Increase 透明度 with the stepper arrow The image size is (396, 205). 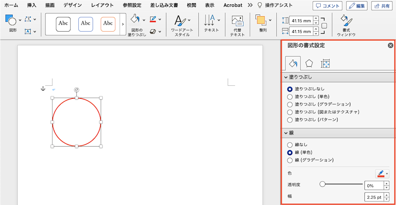pyautogui.click(x=386, y=184)
